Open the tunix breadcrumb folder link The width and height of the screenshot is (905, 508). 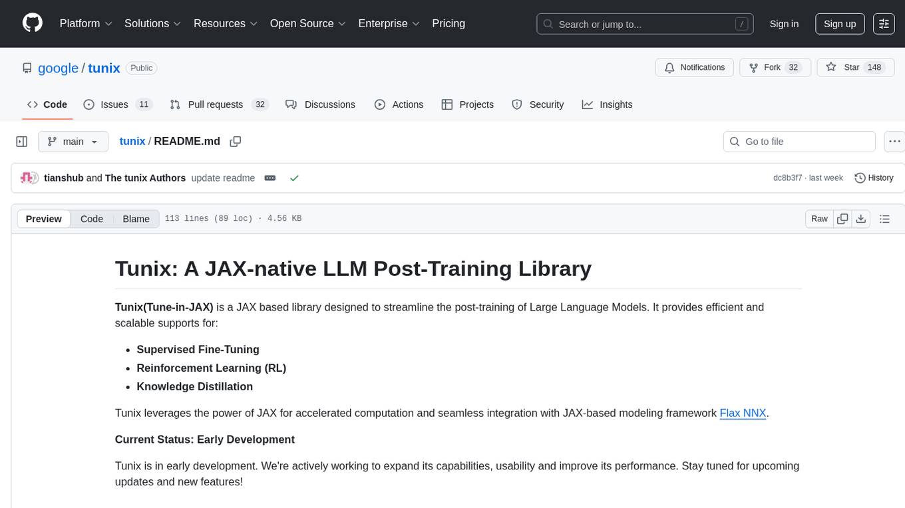tap(132, 142)
